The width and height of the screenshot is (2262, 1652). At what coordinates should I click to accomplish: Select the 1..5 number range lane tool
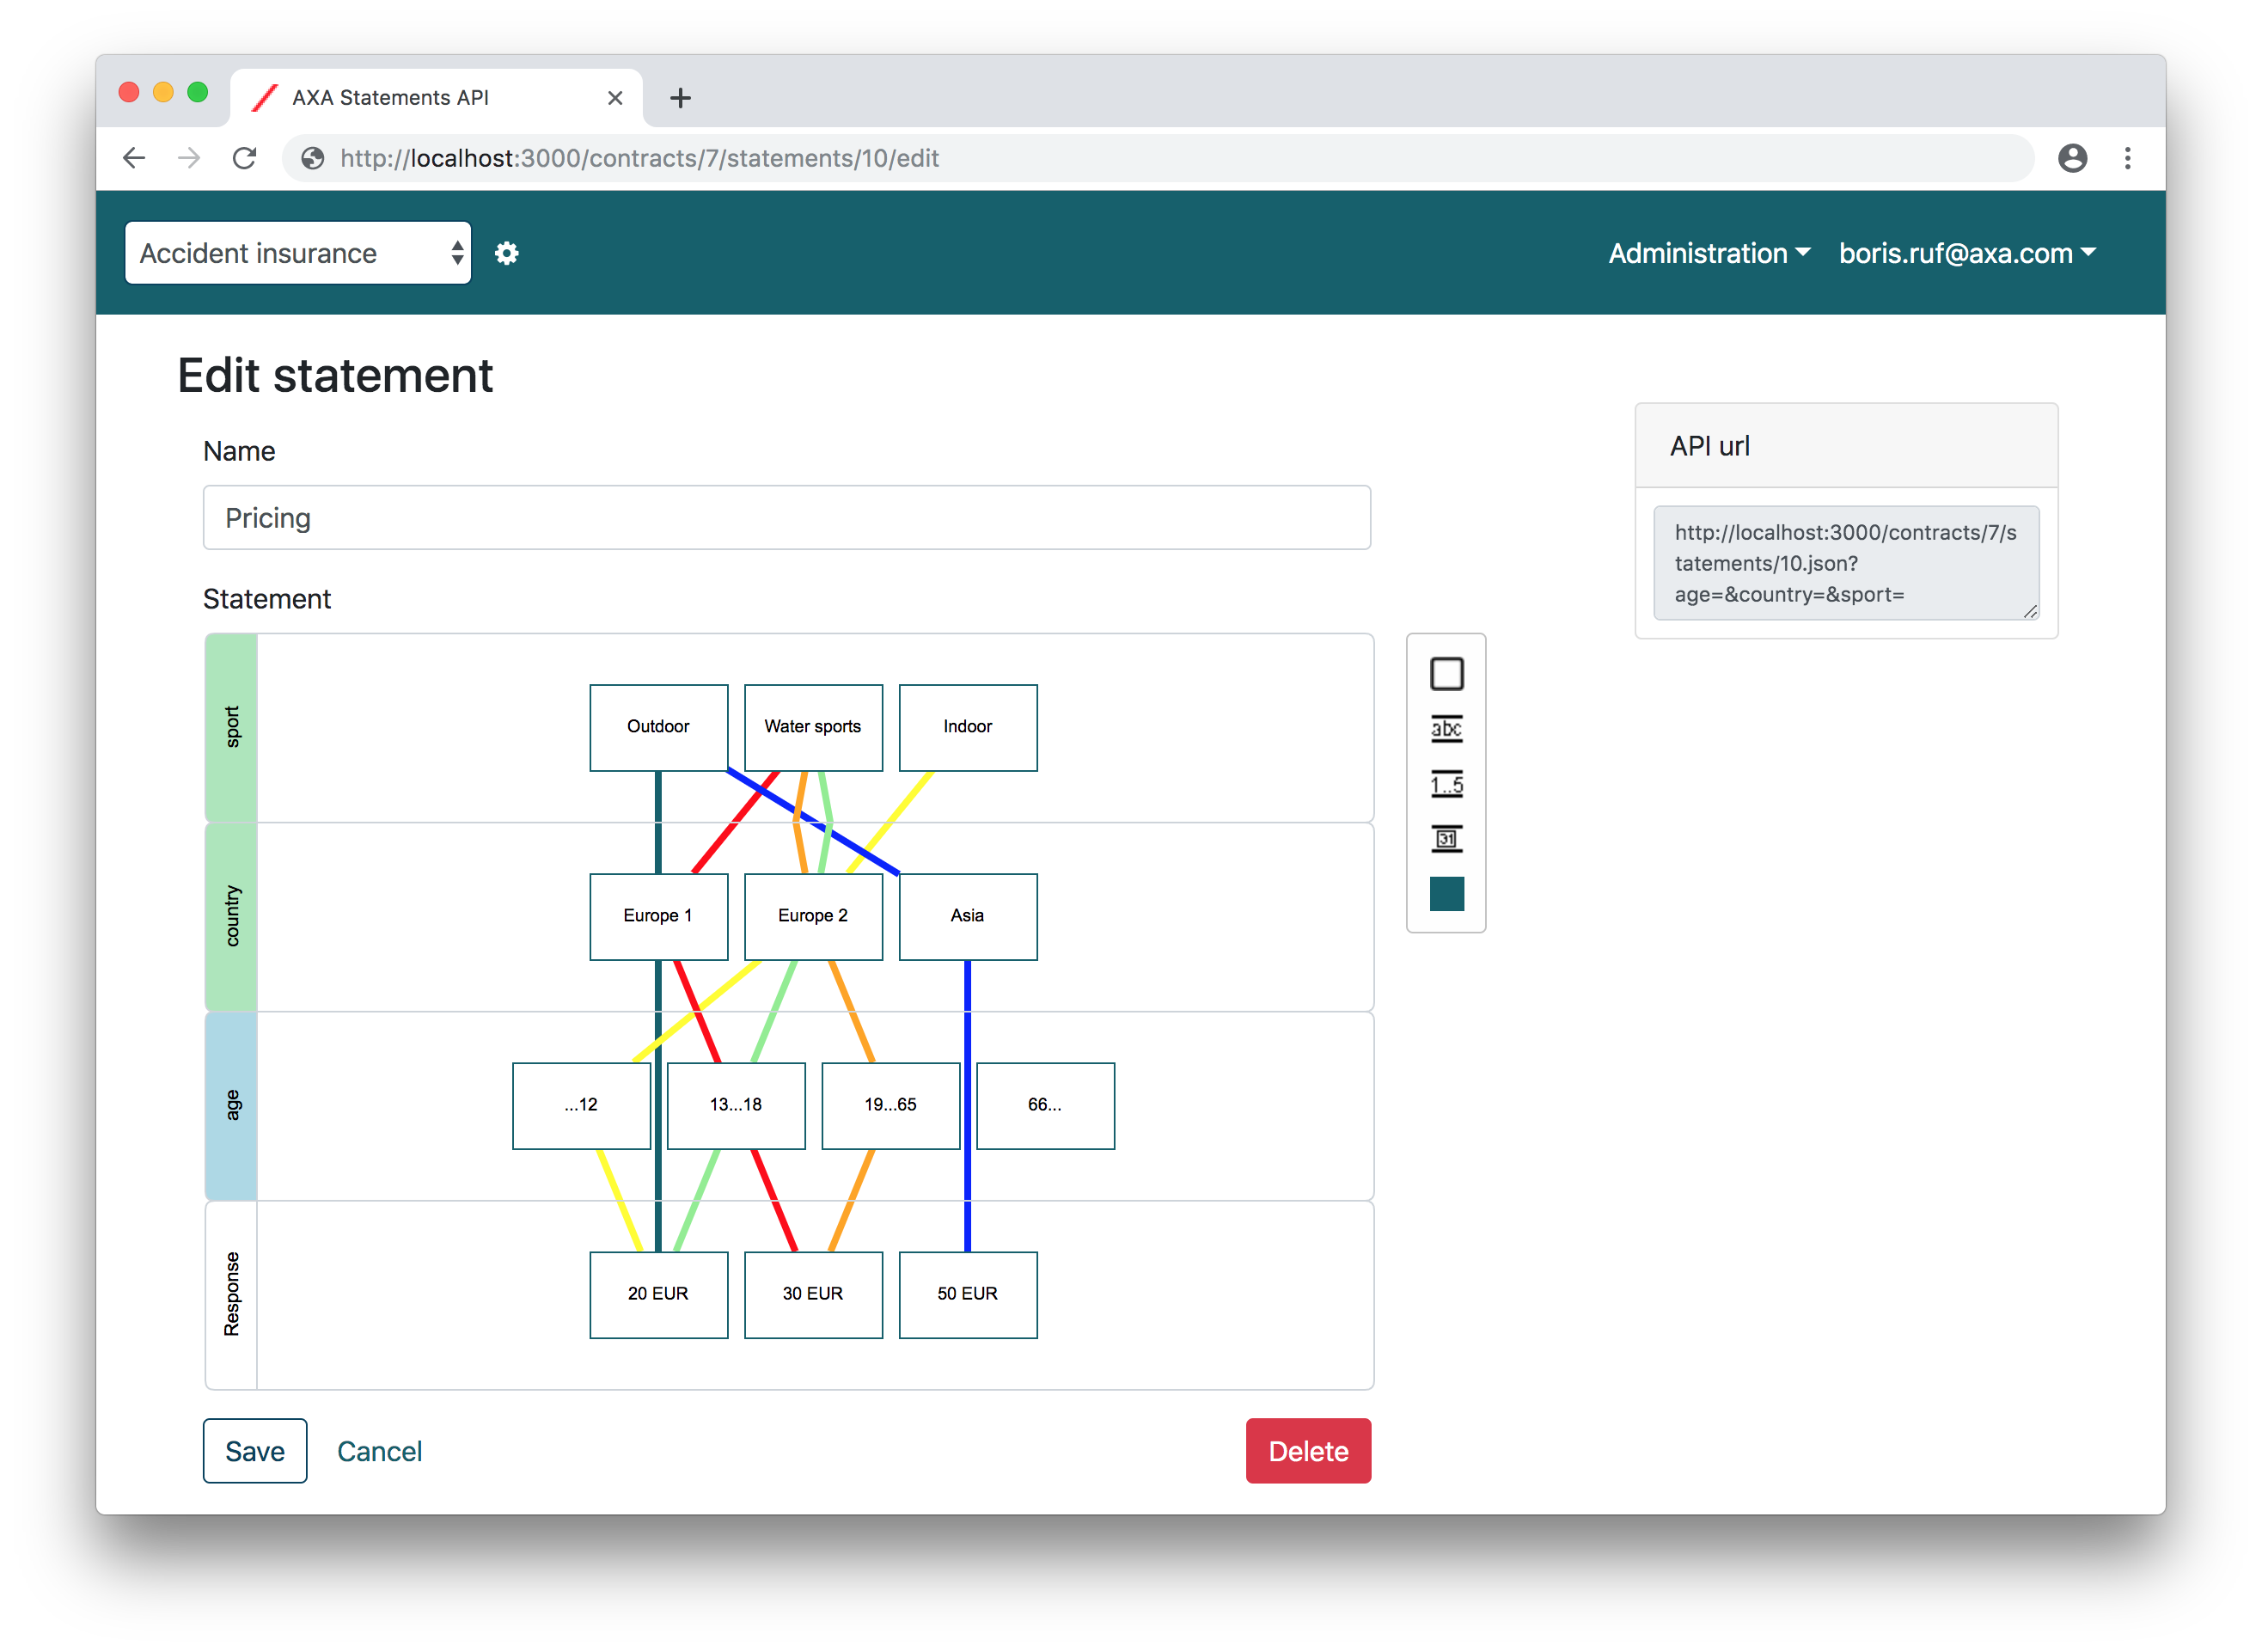point(1446,784)
